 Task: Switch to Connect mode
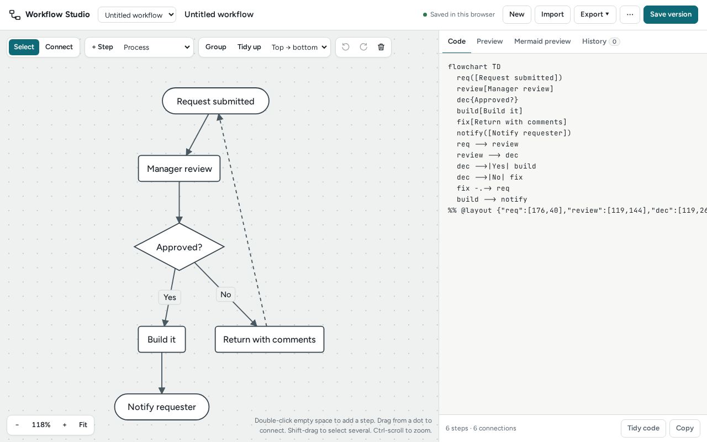click(x=59, y=47)
